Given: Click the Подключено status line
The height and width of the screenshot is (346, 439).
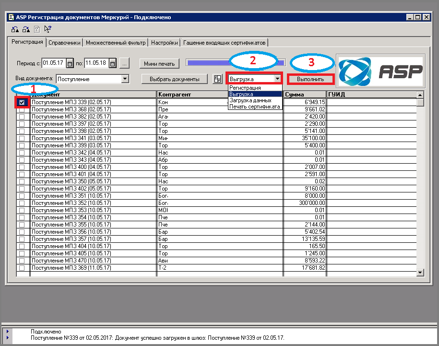Looking at the screenshot, I should coord(46,332).
